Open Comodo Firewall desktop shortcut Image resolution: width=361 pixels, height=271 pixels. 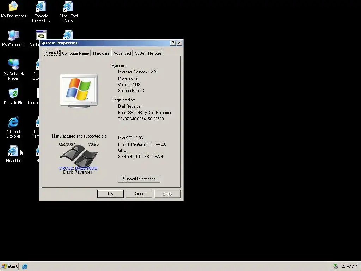(41, 12)
